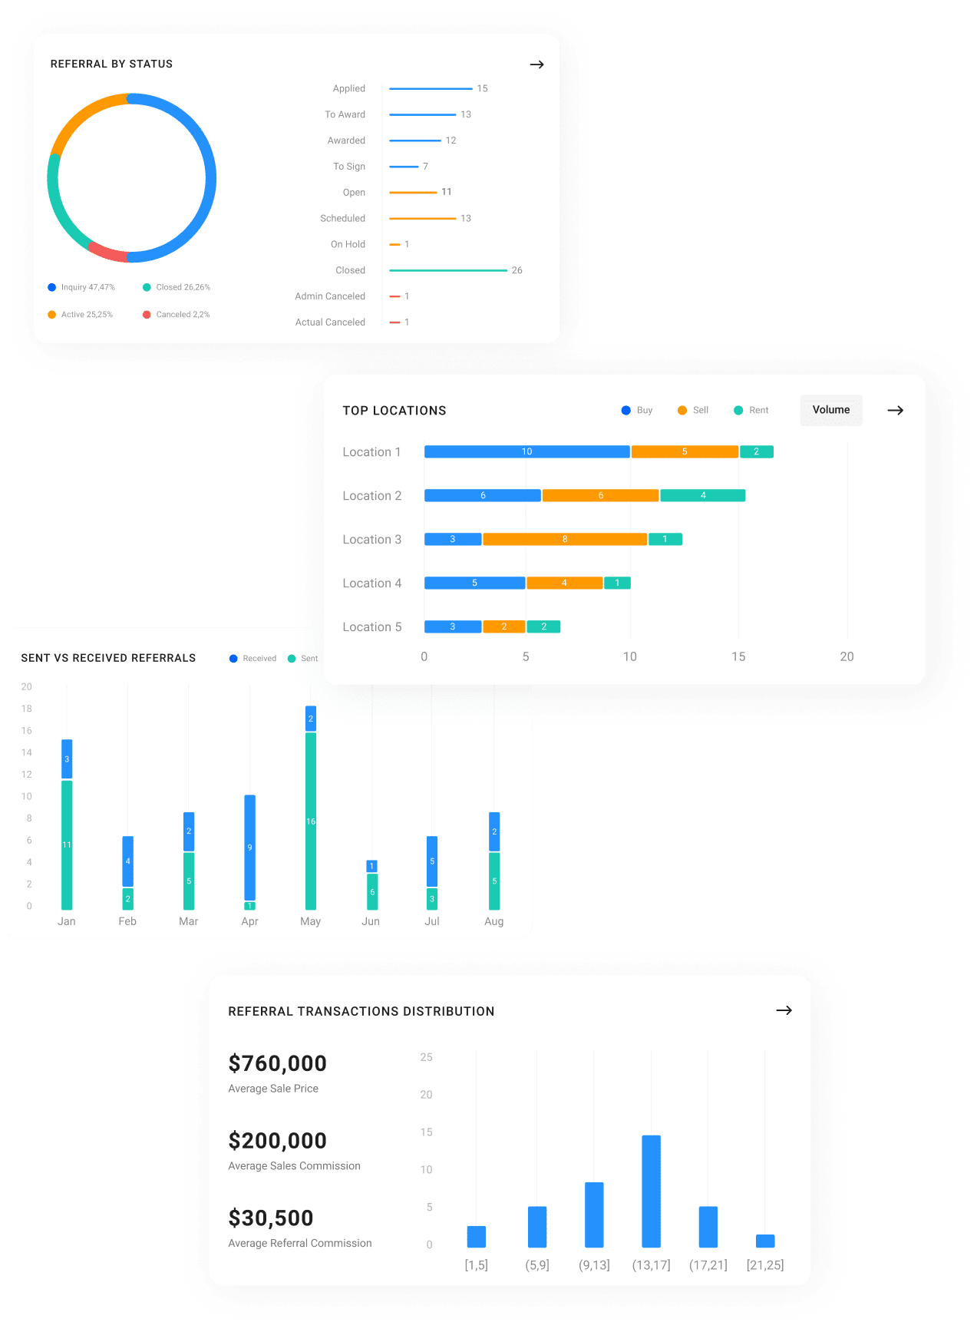Click the Jan Sent bar showing 11
The image size is (977, 1332).
point(67,845)
